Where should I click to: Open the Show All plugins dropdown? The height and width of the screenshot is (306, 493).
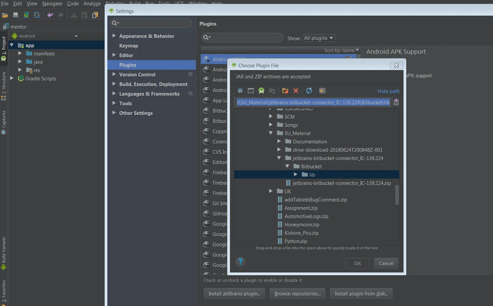(x=319, y=38)
